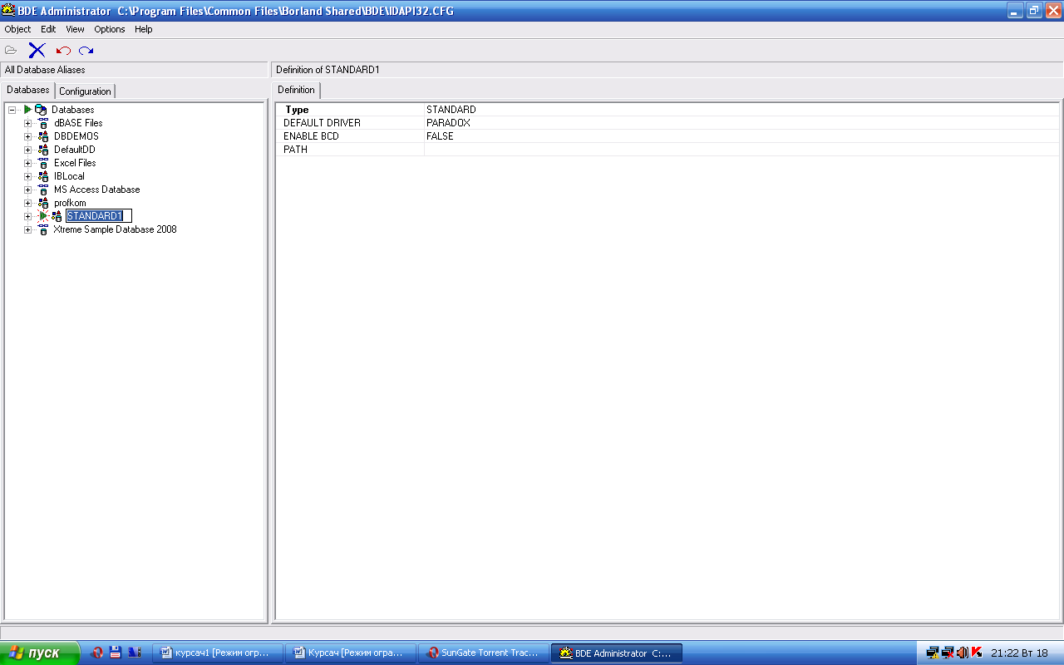Screen dimensions: 1064x665
Task: Open the пуск Start button
Action: point(39,653)
